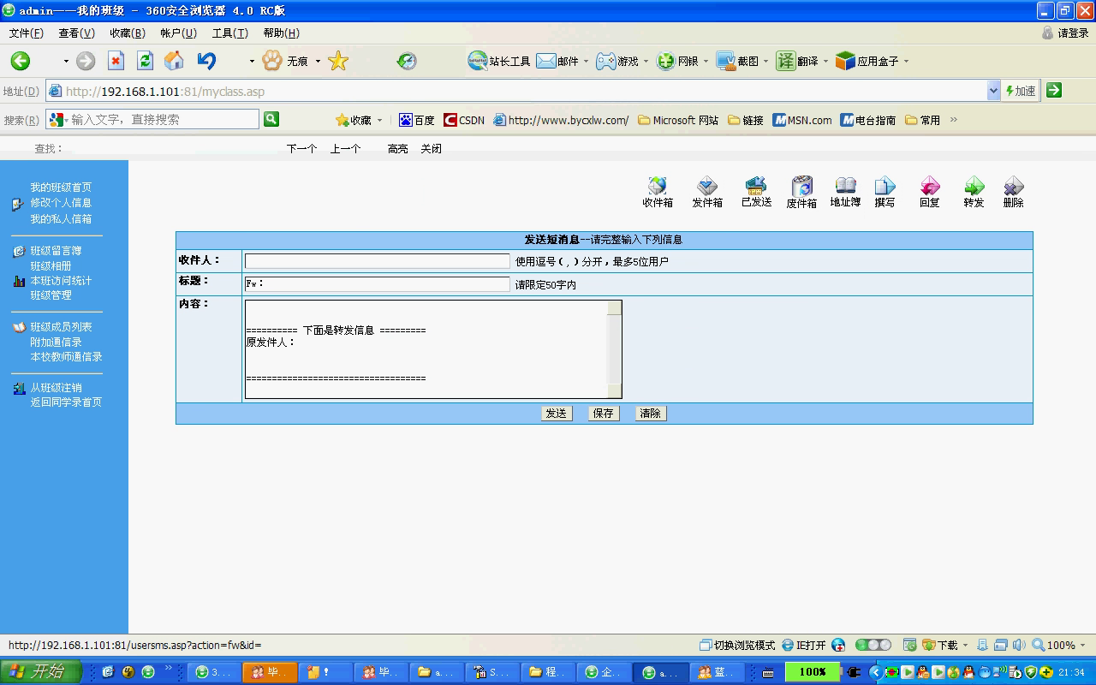The image size is (1096, 685).
Task: Mute sound with status bar speaker icon
Action: 1018,645
